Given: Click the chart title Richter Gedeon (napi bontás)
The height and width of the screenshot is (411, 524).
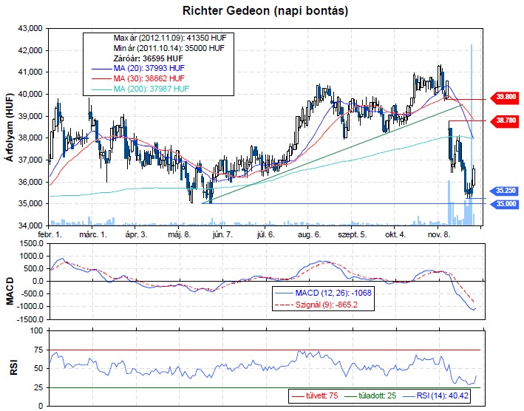Looking at the screenshot, I should [x=265, y=10].
